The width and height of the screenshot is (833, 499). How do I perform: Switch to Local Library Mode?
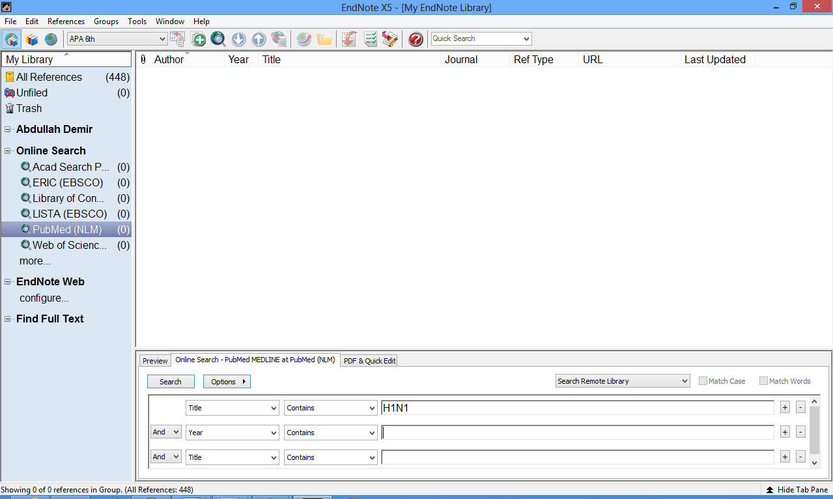click(x=11, y=39)
